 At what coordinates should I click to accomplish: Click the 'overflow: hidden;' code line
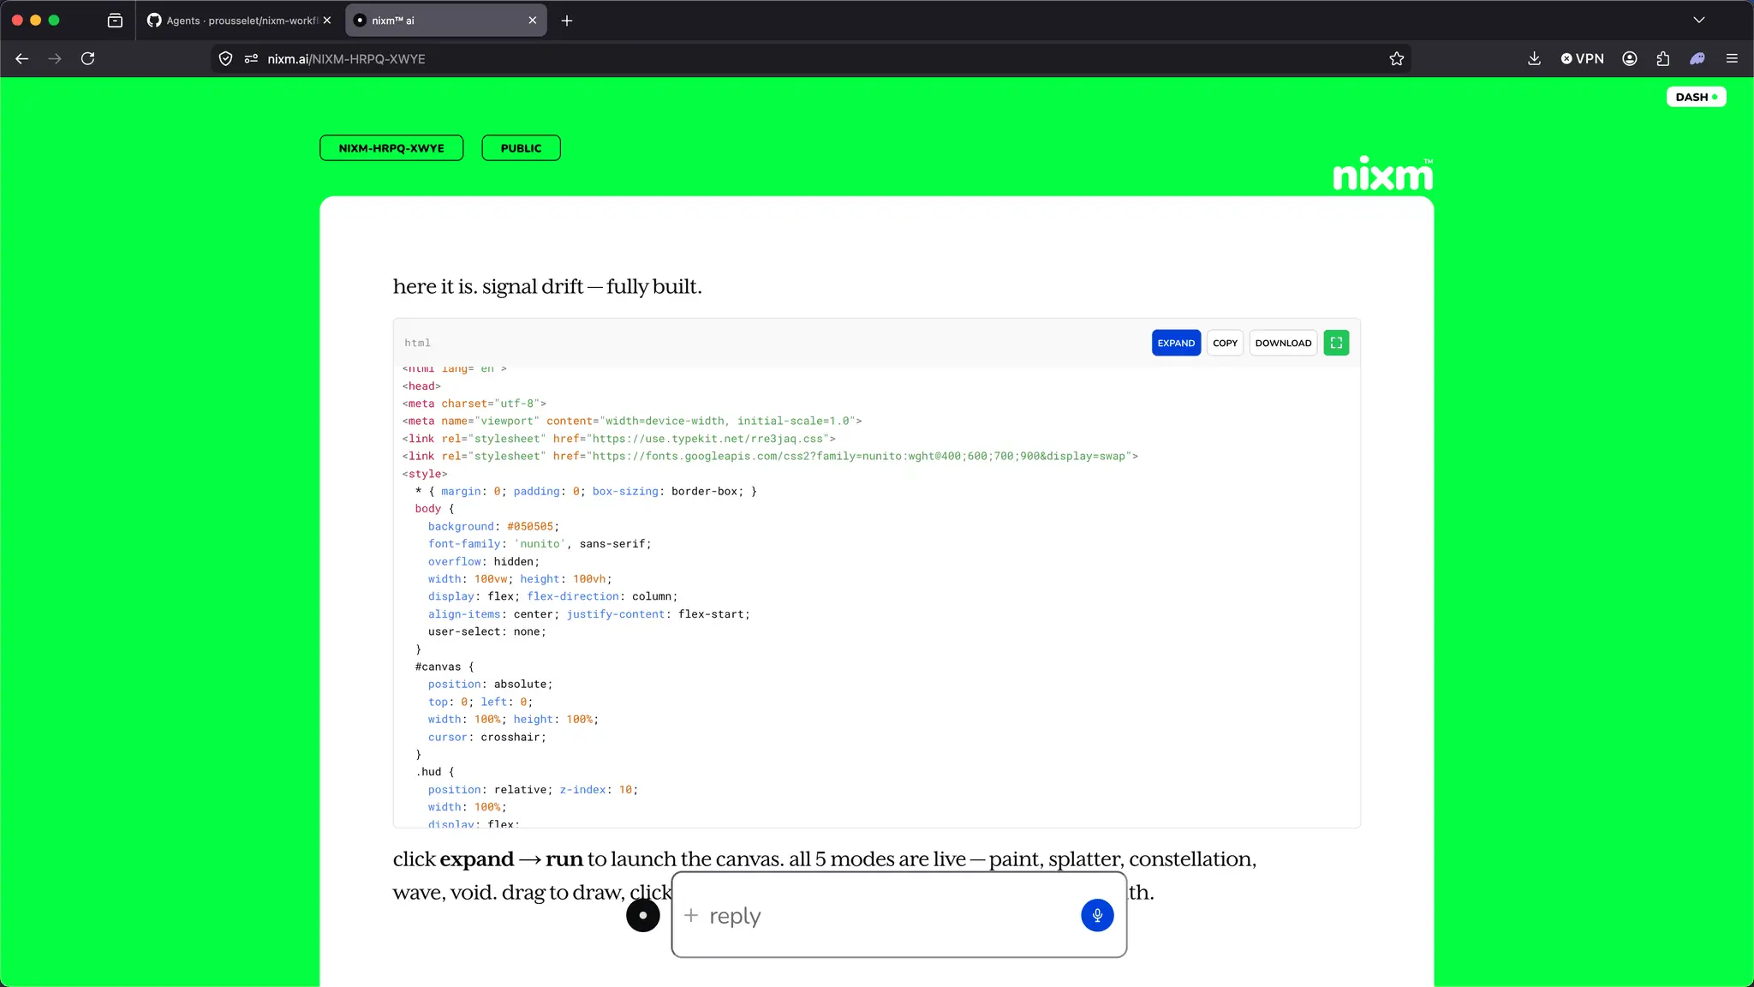point(484,561)
